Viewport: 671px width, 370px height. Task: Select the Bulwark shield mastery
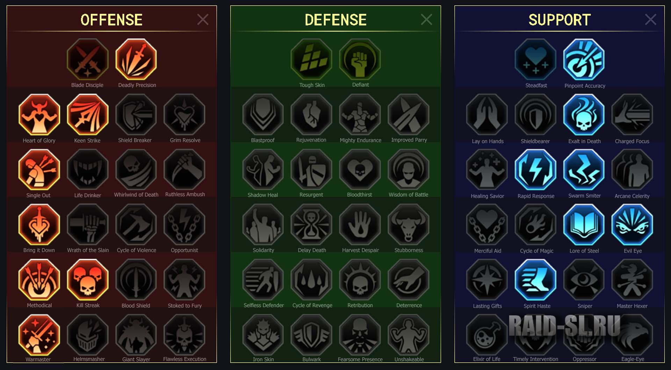(311, 335)
